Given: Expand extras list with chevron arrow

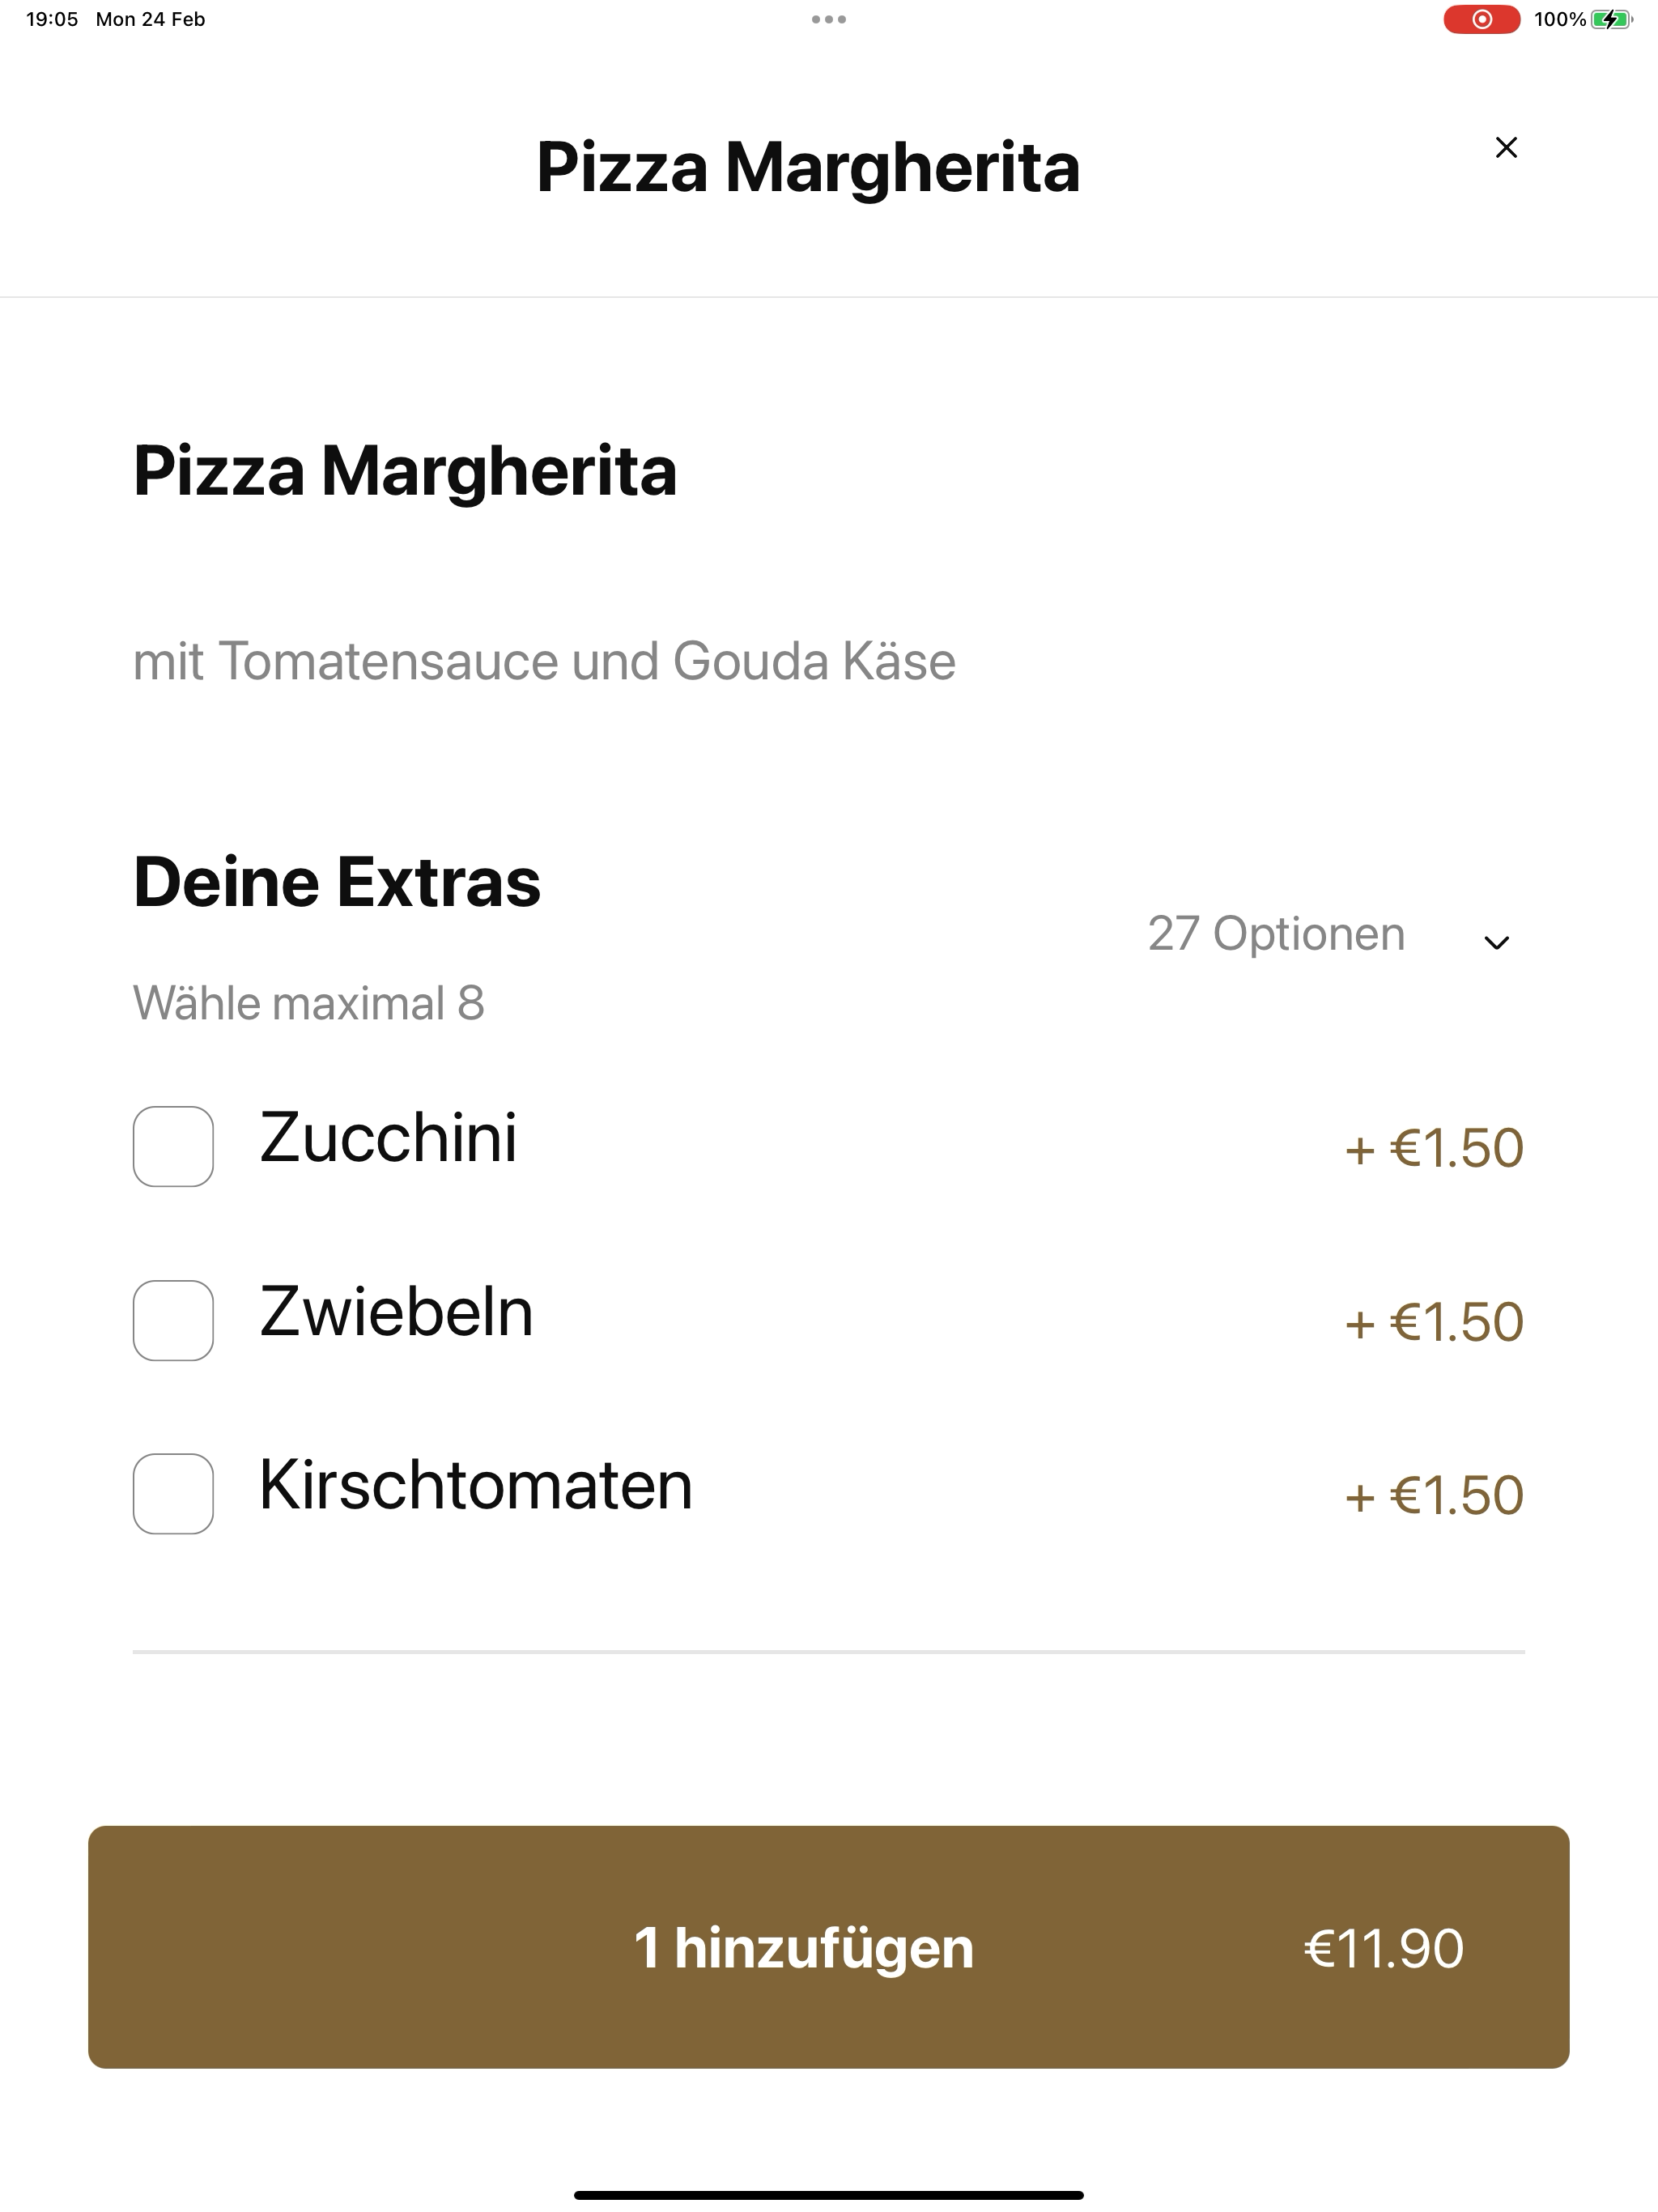Looking at the screenshot, I should pos(1496,942).
